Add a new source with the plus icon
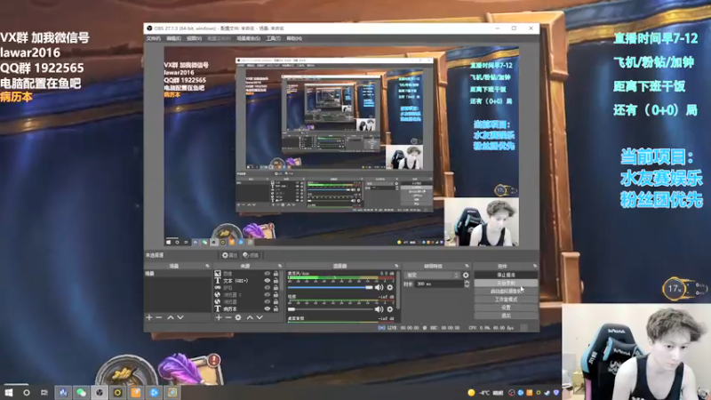Image resolution: width=711 pixels, height=400 pixels. coord(219,317)
